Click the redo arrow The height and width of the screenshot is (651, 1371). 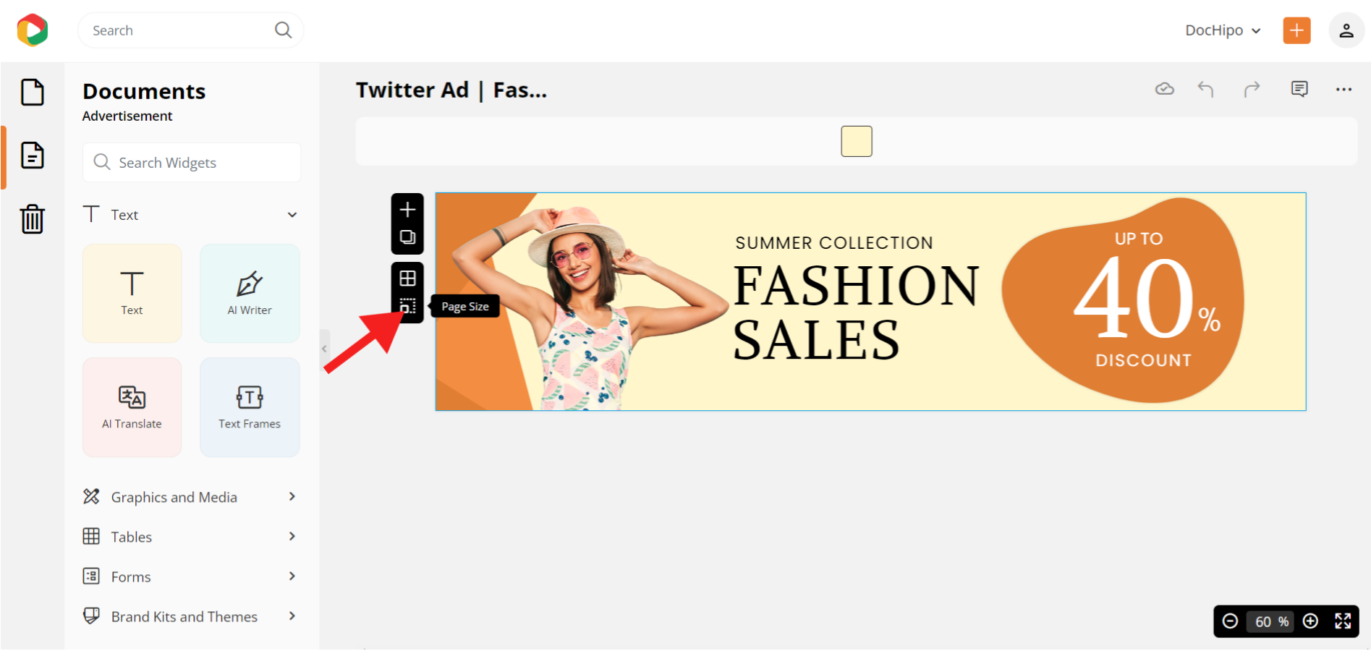coord(1252,89)
